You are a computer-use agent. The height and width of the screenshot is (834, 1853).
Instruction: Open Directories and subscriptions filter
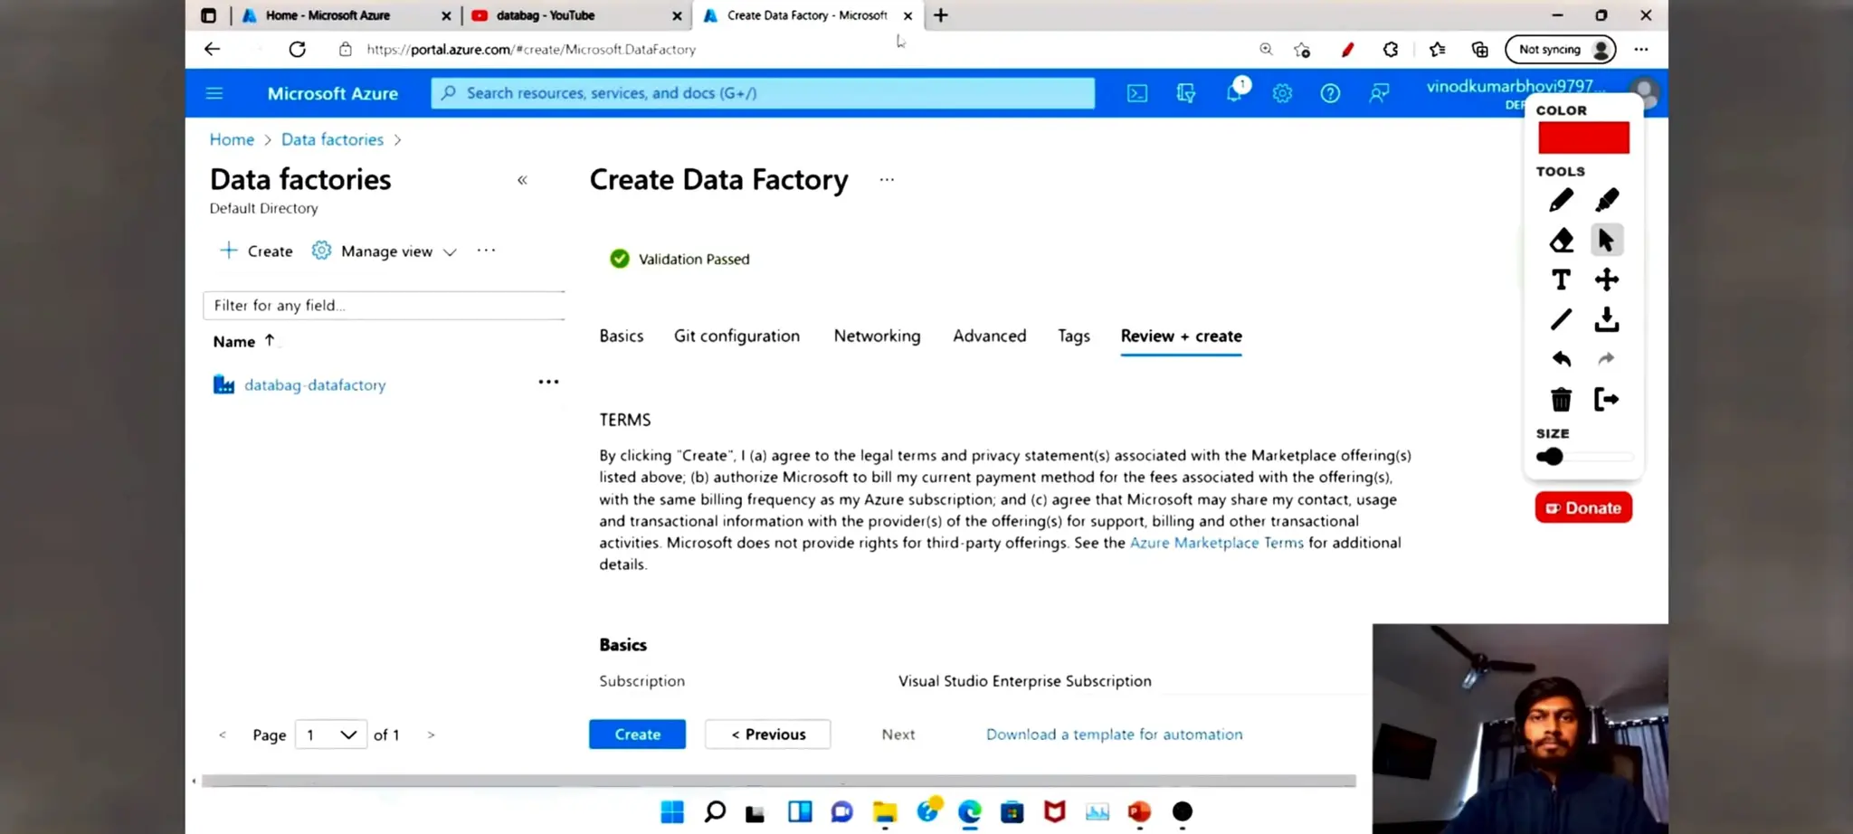tap(1185, 93)
